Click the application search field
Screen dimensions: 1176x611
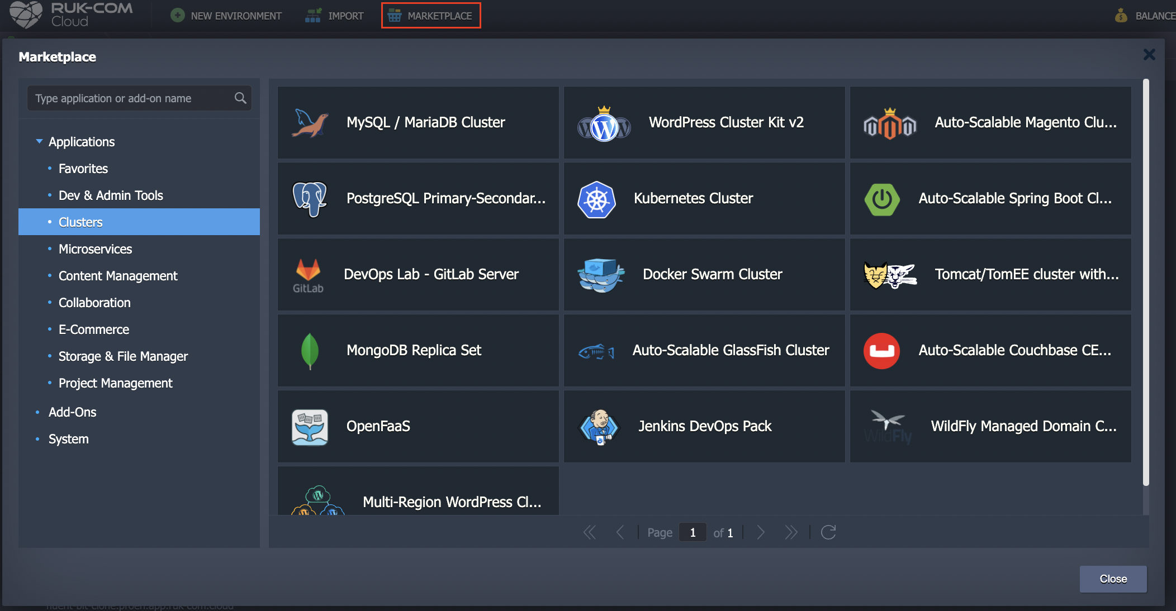[x=139, y=98]
